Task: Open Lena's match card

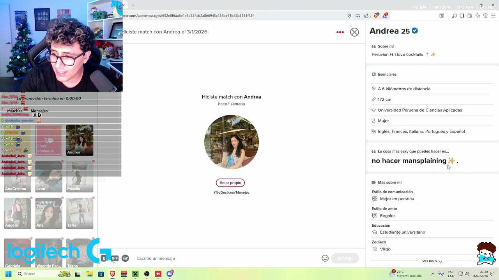Action: (x=49, y=177)
